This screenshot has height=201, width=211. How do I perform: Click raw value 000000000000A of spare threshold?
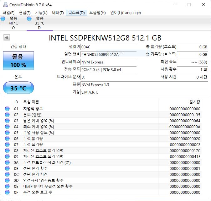[x=185, y=127]
